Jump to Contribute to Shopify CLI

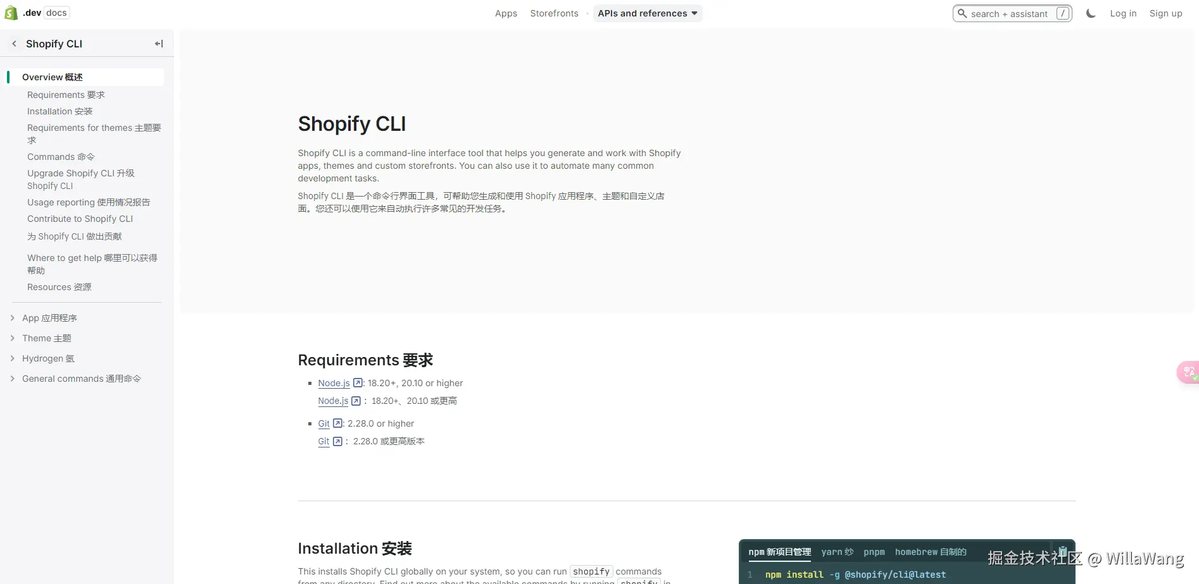80,219
